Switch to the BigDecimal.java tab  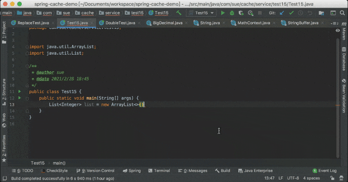(x=165, y=23)
